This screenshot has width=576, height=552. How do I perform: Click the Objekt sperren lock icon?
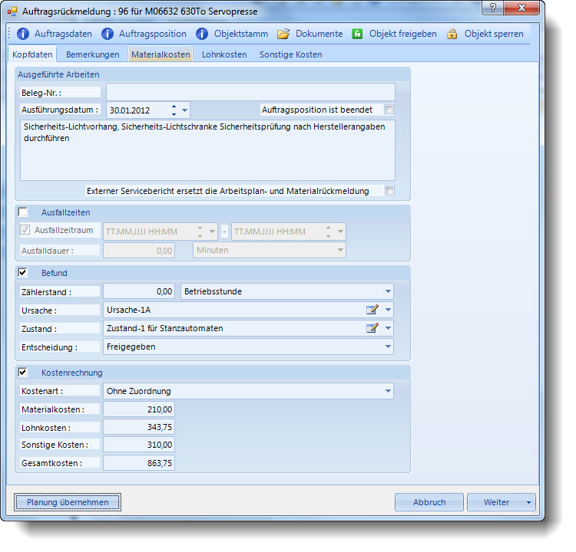tap(452, 34)
